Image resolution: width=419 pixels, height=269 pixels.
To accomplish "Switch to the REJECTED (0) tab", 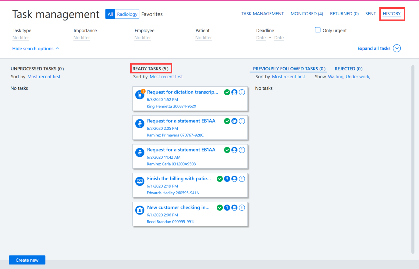I will (x=349, y=69).
